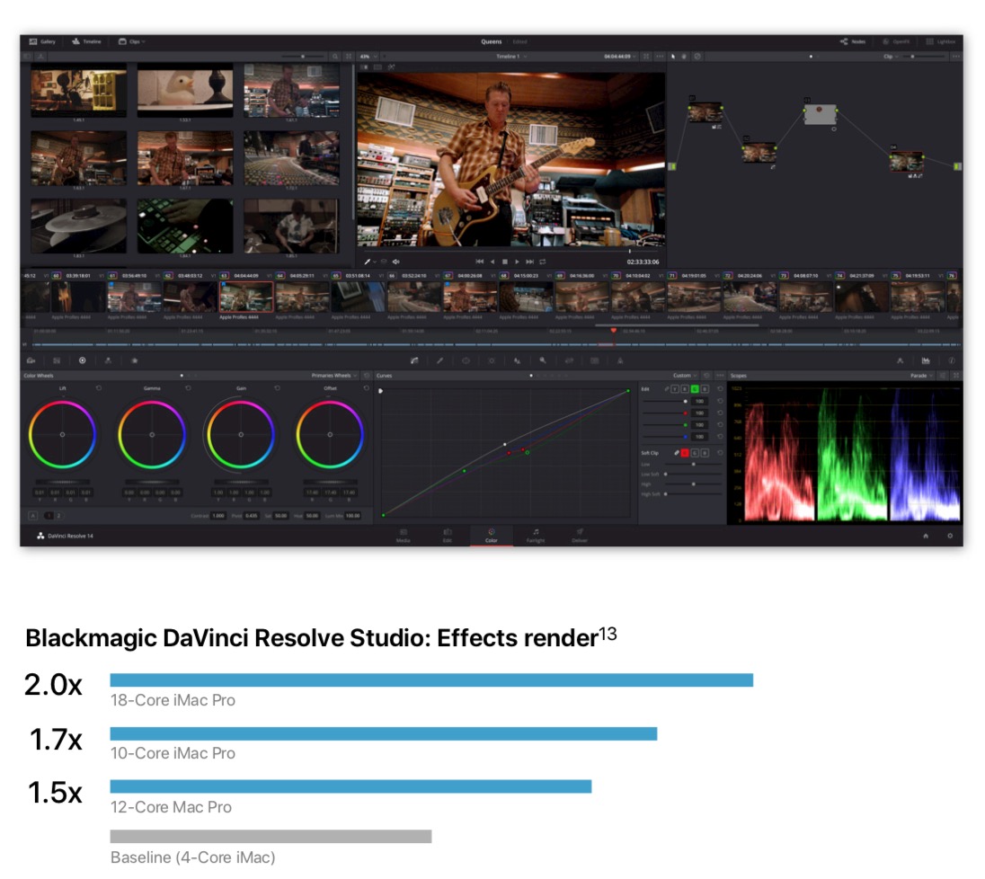Open the Gallery panel
985x879 pixels.
tap(42, 41)
